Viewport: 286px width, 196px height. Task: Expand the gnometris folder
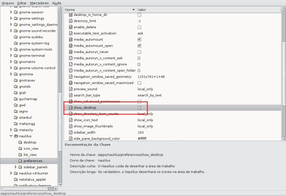point(11,62)
